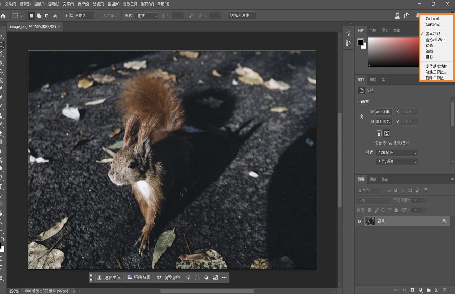
Task: Hide the 背景 layer with eye icon
Action: [359, 221]
